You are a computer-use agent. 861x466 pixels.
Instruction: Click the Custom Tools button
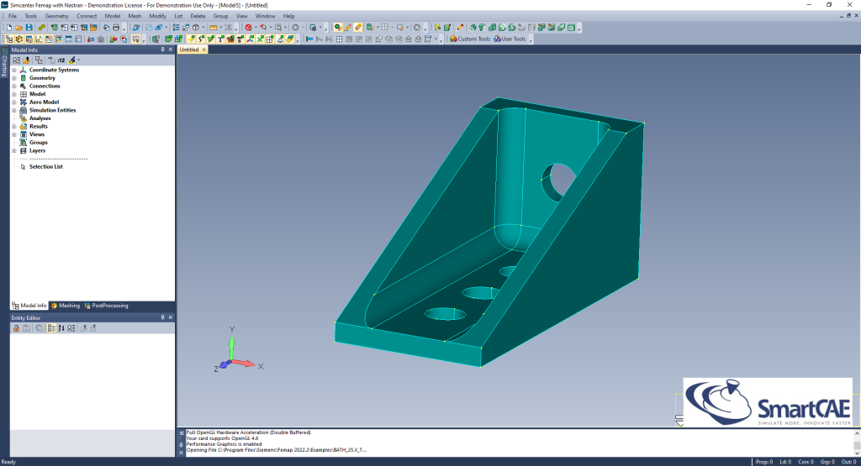tap(470, 39)
